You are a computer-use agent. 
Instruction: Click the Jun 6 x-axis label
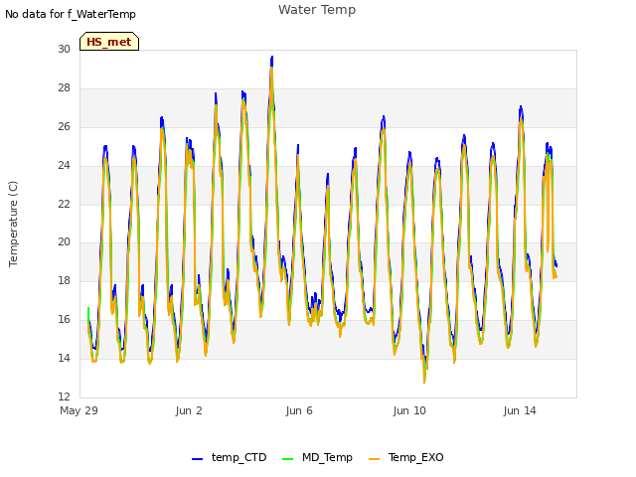(299, 410)
